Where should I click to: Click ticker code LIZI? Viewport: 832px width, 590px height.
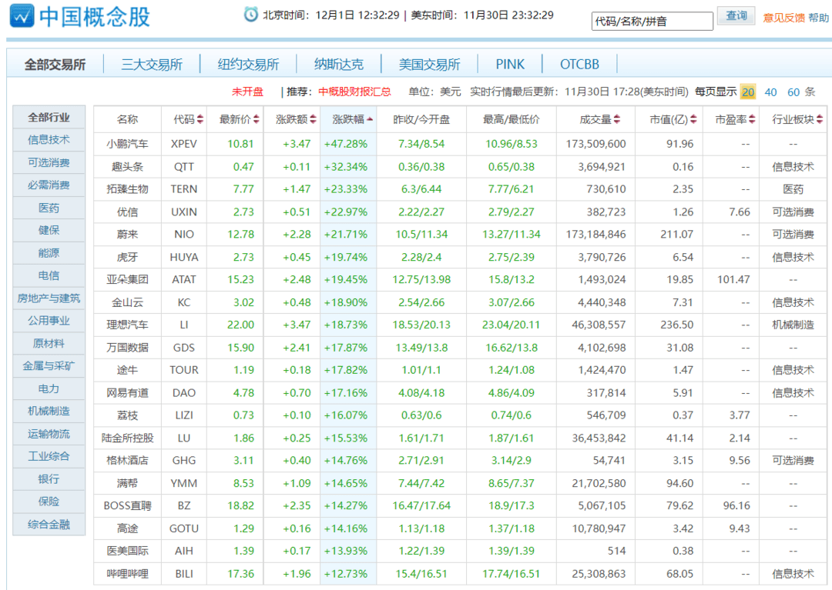[184, 415]
